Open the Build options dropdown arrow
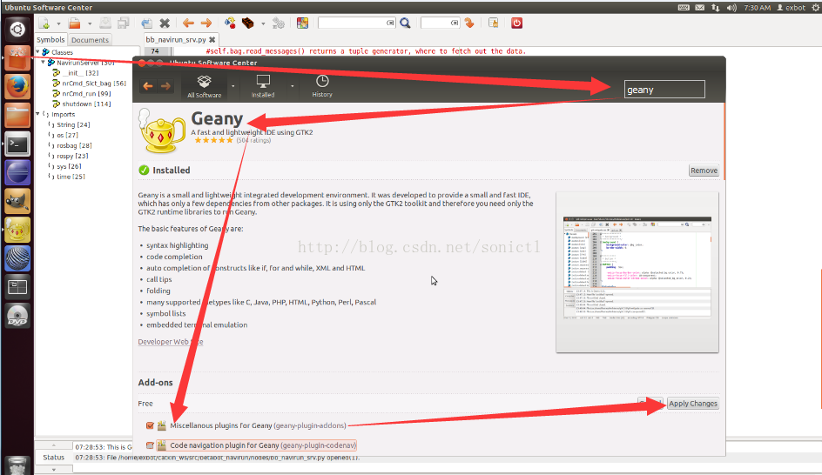The image size is (822, 475). coord(263,23)
